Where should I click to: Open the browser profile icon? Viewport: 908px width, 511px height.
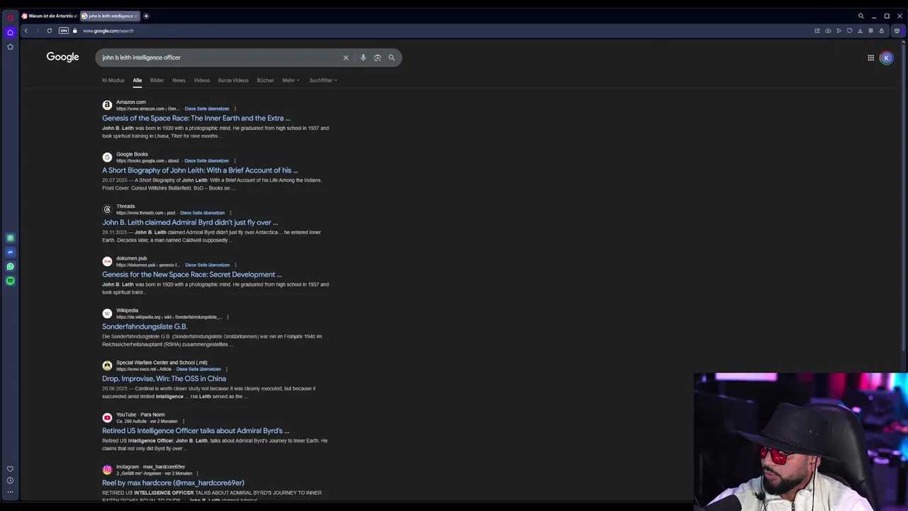(881, 31)
